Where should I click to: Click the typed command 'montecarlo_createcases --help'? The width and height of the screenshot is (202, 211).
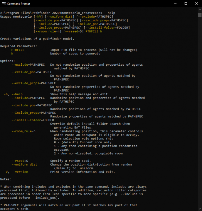pyautogui.click(x=88, y=13)
